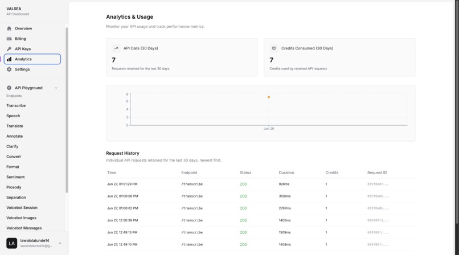
Task: Click the Credits Consumed cube icon
Action: (274, 48)
